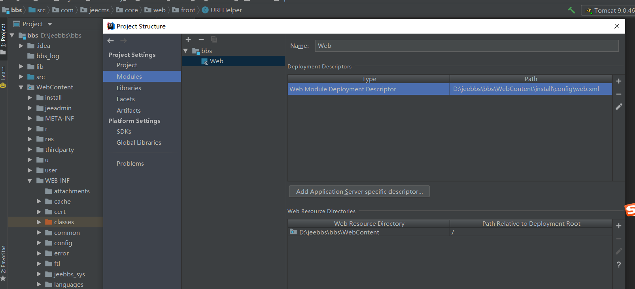The height and width of the screenshot is (289, 635).
Task: Open the Project view dropdown
Action: [50, 24]
